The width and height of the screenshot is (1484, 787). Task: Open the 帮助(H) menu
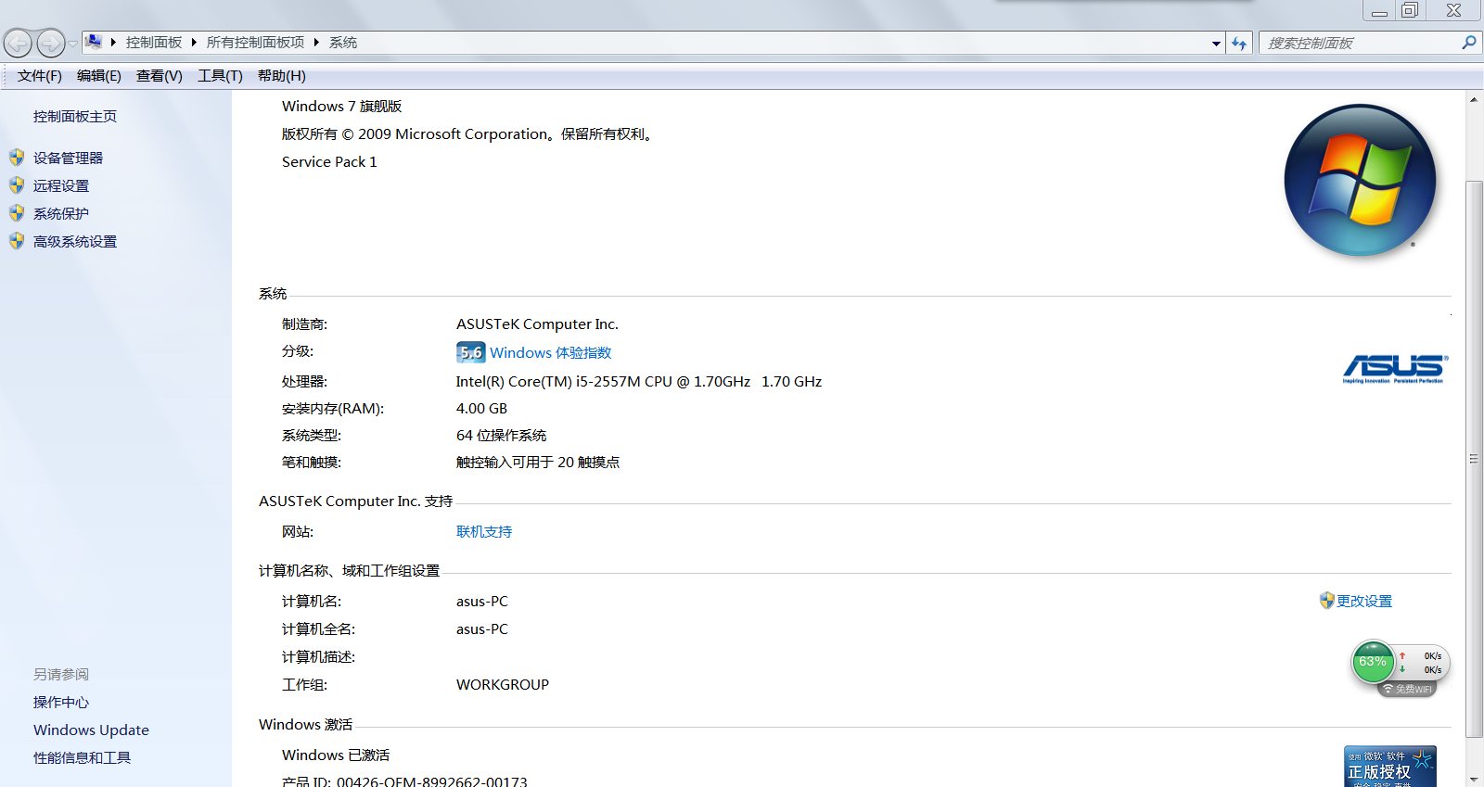(x=282, y=76)
